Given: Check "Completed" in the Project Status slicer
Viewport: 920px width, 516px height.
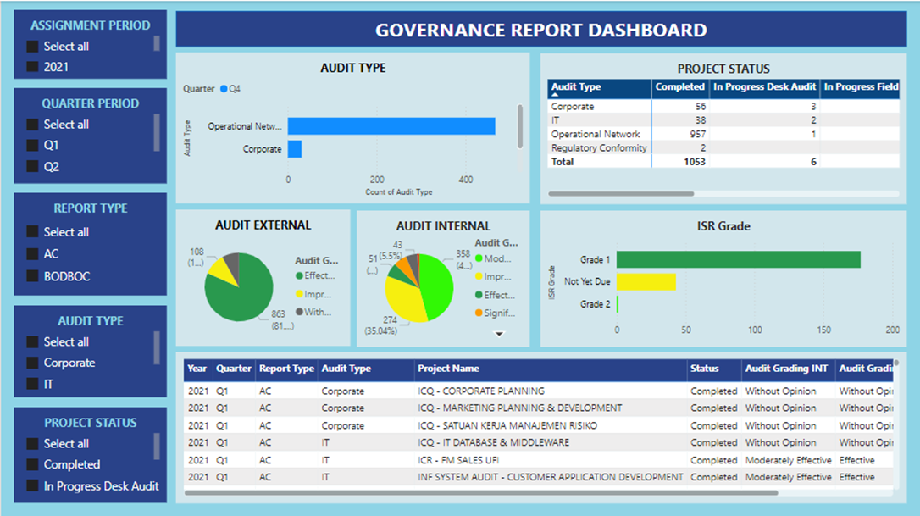Looking at the screenshot, I should tap(33, 464).
